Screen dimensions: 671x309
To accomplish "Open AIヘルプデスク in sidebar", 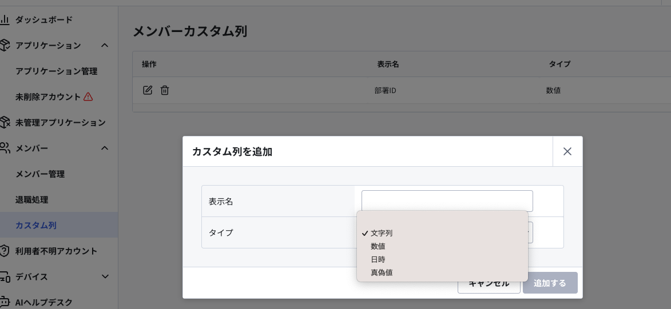I will [43, 302].
